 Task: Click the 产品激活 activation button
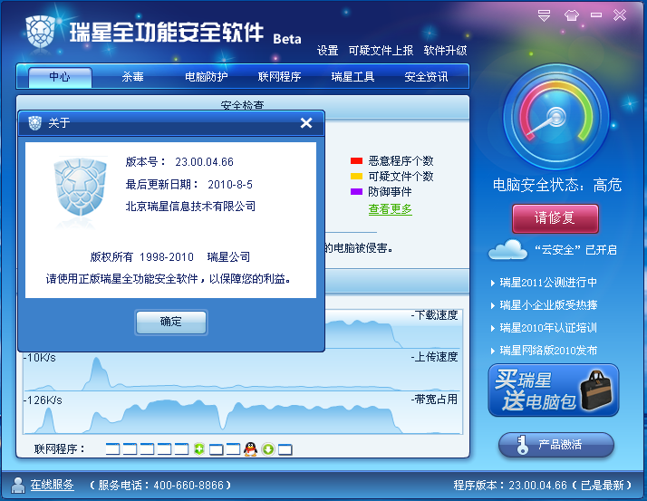556,445
